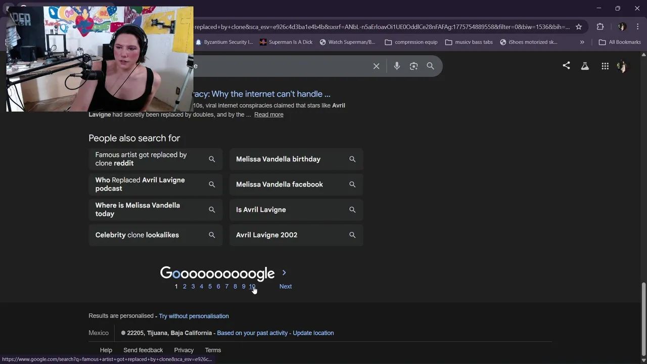Go to results page 2
647x364 pixels.
point(184,287)
